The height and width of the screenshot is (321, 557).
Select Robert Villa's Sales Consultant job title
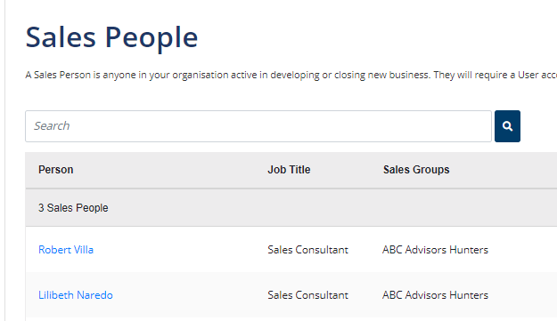coord(307,250)
